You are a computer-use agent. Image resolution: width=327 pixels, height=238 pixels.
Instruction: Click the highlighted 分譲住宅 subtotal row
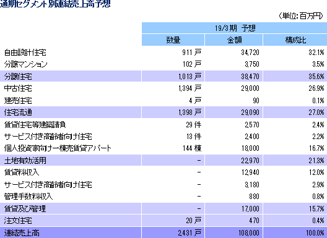click(x=163, y=76)
